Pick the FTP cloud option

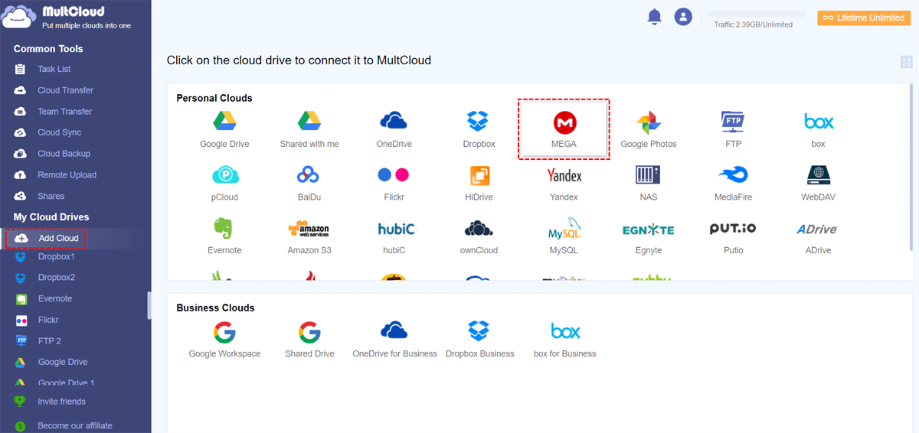(x=733, y=129)
